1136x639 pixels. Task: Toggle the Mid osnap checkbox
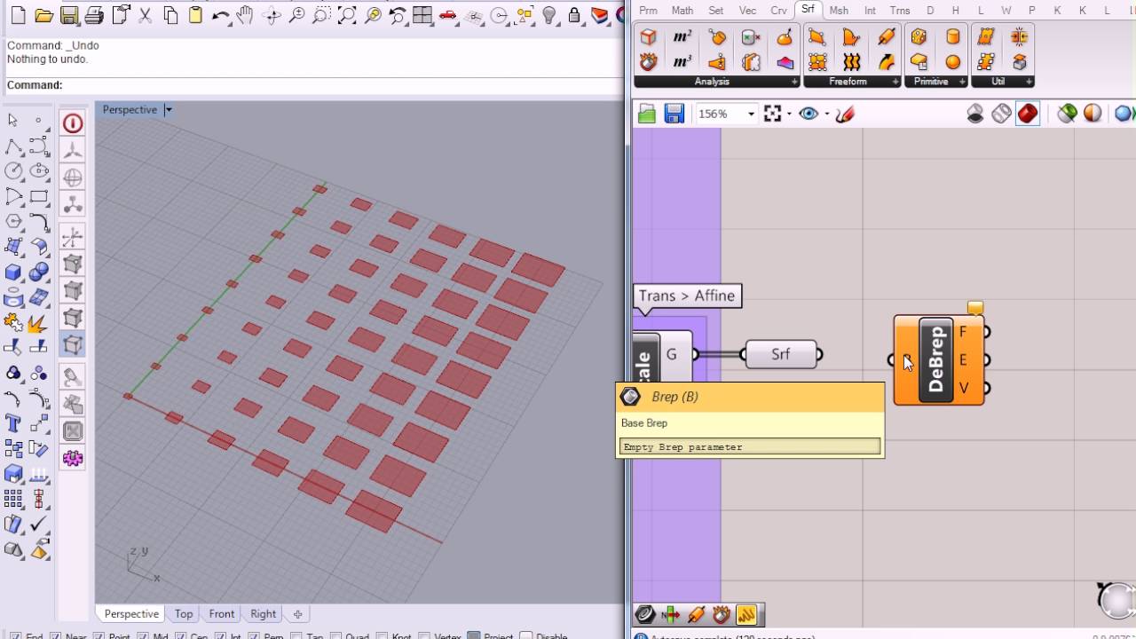click(143, 636)
